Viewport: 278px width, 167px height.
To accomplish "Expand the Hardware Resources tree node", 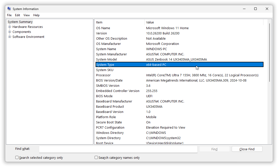I will click(10, 27).
